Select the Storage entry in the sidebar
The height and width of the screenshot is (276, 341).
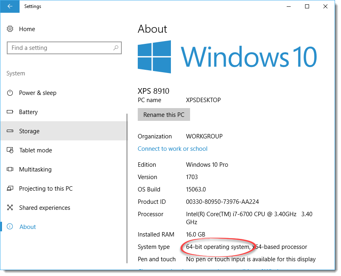(30, 131)
